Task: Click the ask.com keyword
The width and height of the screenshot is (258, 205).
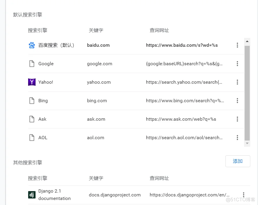Action: [96, 119]
